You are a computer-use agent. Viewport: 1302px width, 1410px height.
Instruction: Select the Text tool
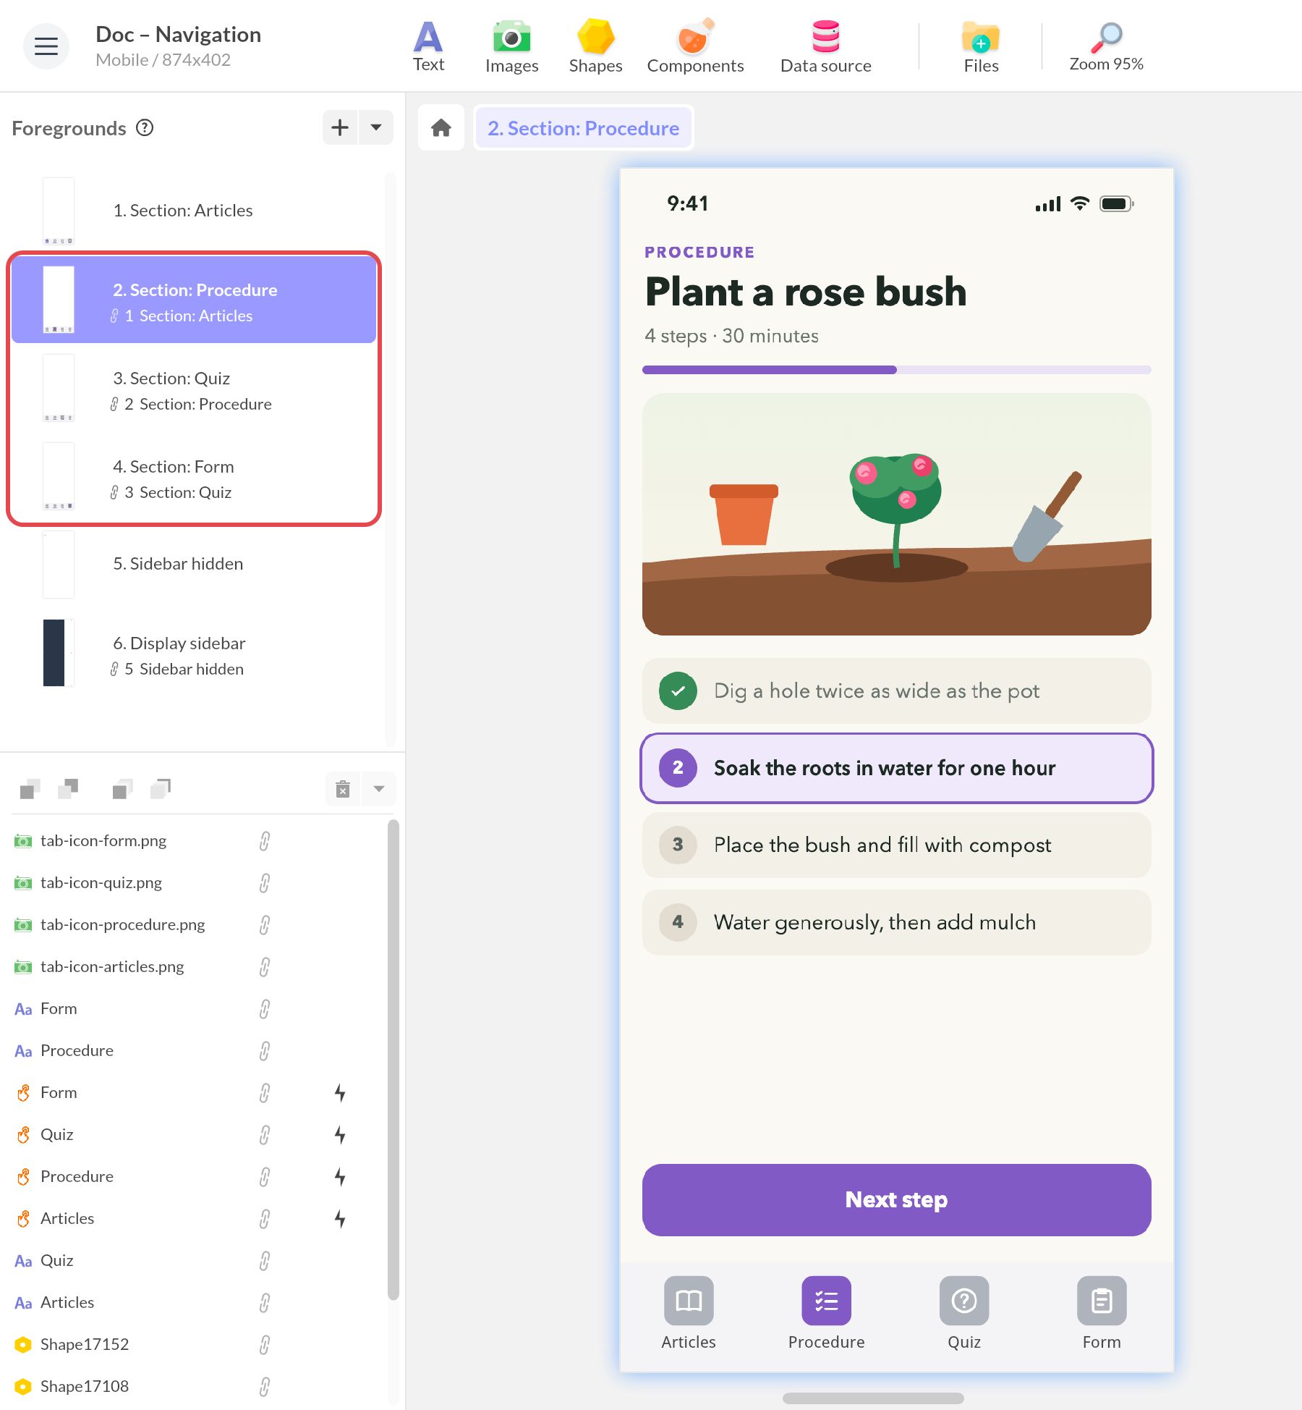[x=428, y=46]
